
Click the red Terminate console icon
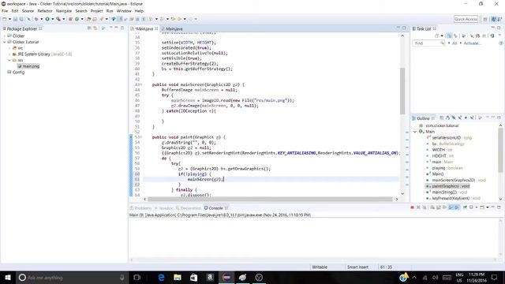pyautogui.click(x=412, y=207)
